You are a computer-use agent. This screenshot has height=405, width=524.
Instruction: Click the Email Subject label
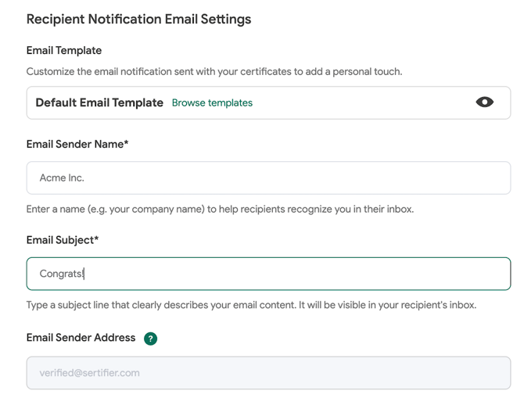59,240
